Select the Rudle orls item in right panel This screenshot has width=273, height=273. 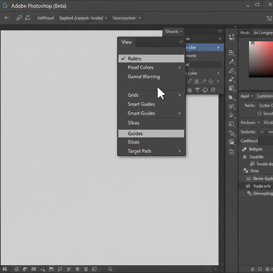[262, 186]
